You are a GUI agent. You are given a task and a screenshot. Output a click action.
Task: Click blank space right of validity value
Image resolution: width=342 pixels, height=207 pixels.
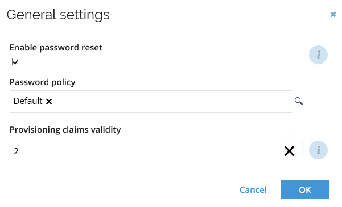[150, 151]
